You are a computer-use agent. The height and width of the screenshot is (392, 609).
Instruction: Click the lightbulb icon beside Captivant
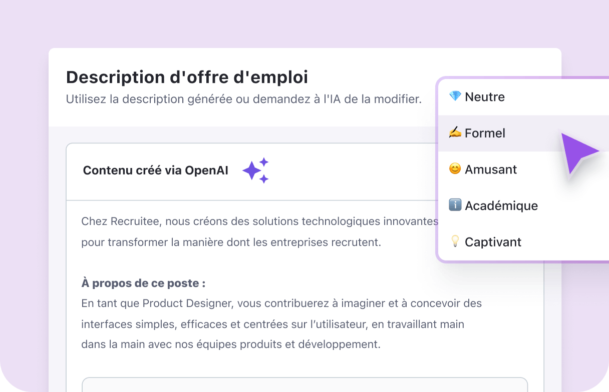(454, 241)
